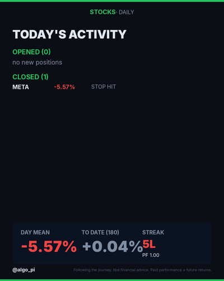Click the DAY MEAN label
This screenshot has height=281, width=224.
click(x=35, y=233)
